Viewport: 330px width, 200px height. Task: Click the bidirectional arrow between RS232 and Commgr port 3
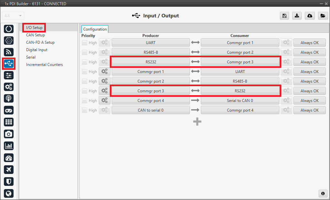tap(195, 62)
